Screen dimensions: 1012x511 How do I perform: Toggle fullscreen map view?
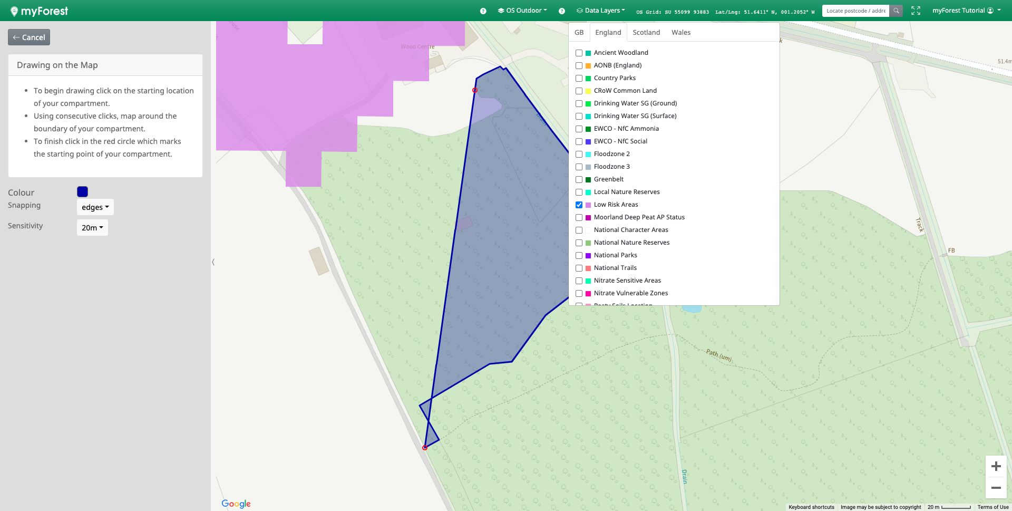tap(916, 11)
